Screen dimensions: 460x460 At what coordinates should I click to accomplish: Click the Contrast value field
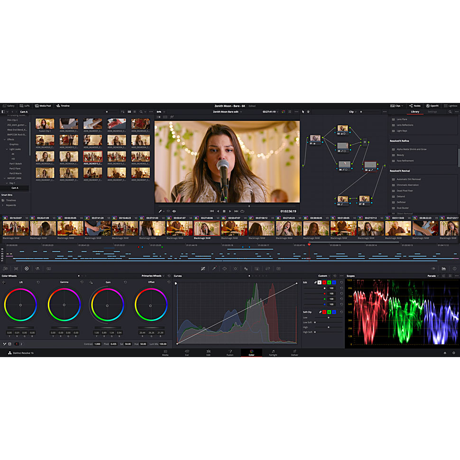pos(97,344)
